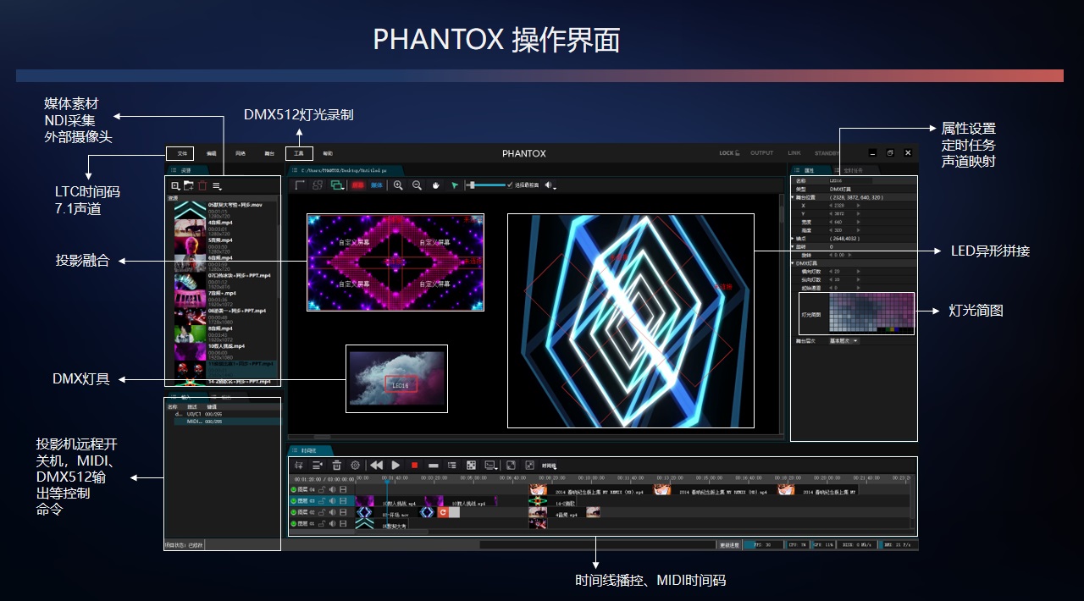Open the list options dropdown in the assets panel

point(218,185)
